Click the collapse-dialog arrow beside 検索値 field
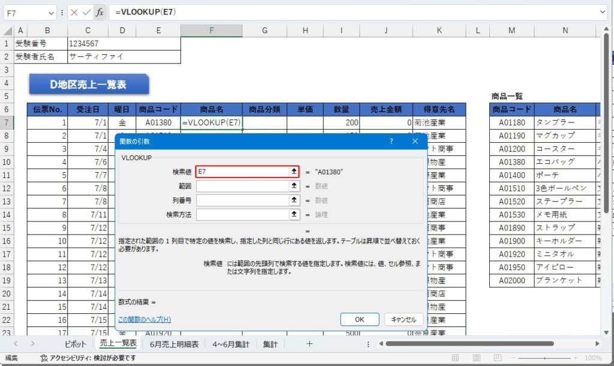The width and height of the screenshot is (614, 366). (x=294, y=172)
